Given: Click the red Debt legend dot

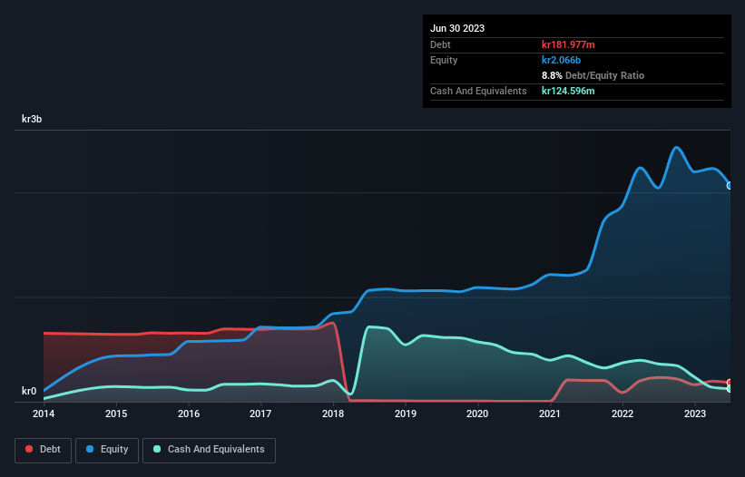Looking at the screenshot, I should [29, 449].
